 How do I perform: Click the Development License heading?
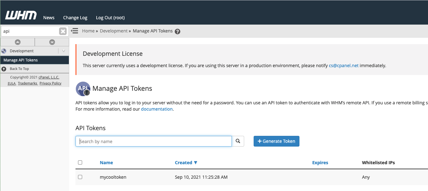113,54
